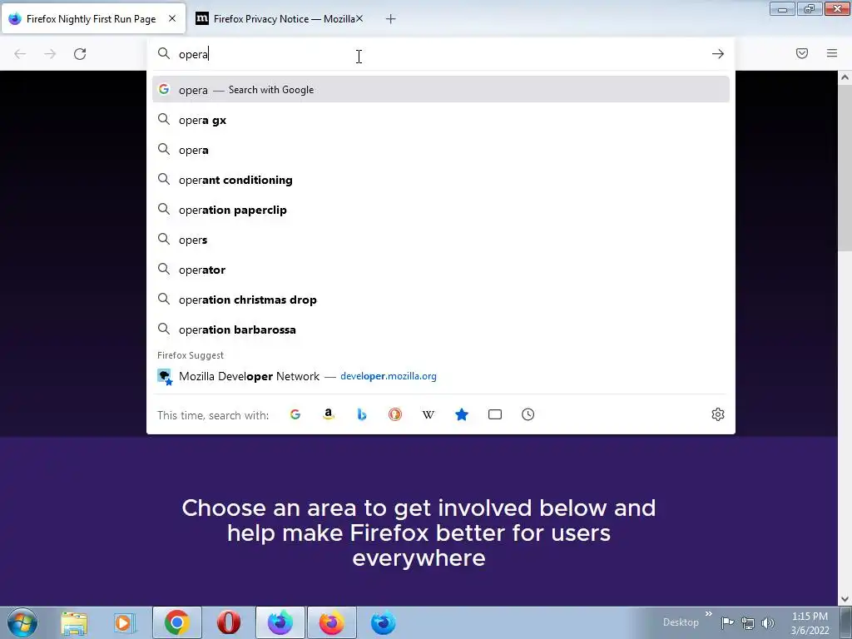Click in the address bar text field
The height and width of the screenshot is (639, 852).
pos(440,54)
